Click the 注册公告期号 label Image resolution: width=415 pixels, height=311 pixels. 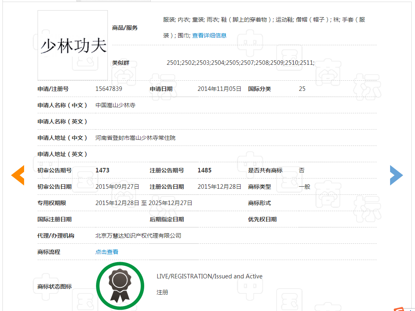167,170
